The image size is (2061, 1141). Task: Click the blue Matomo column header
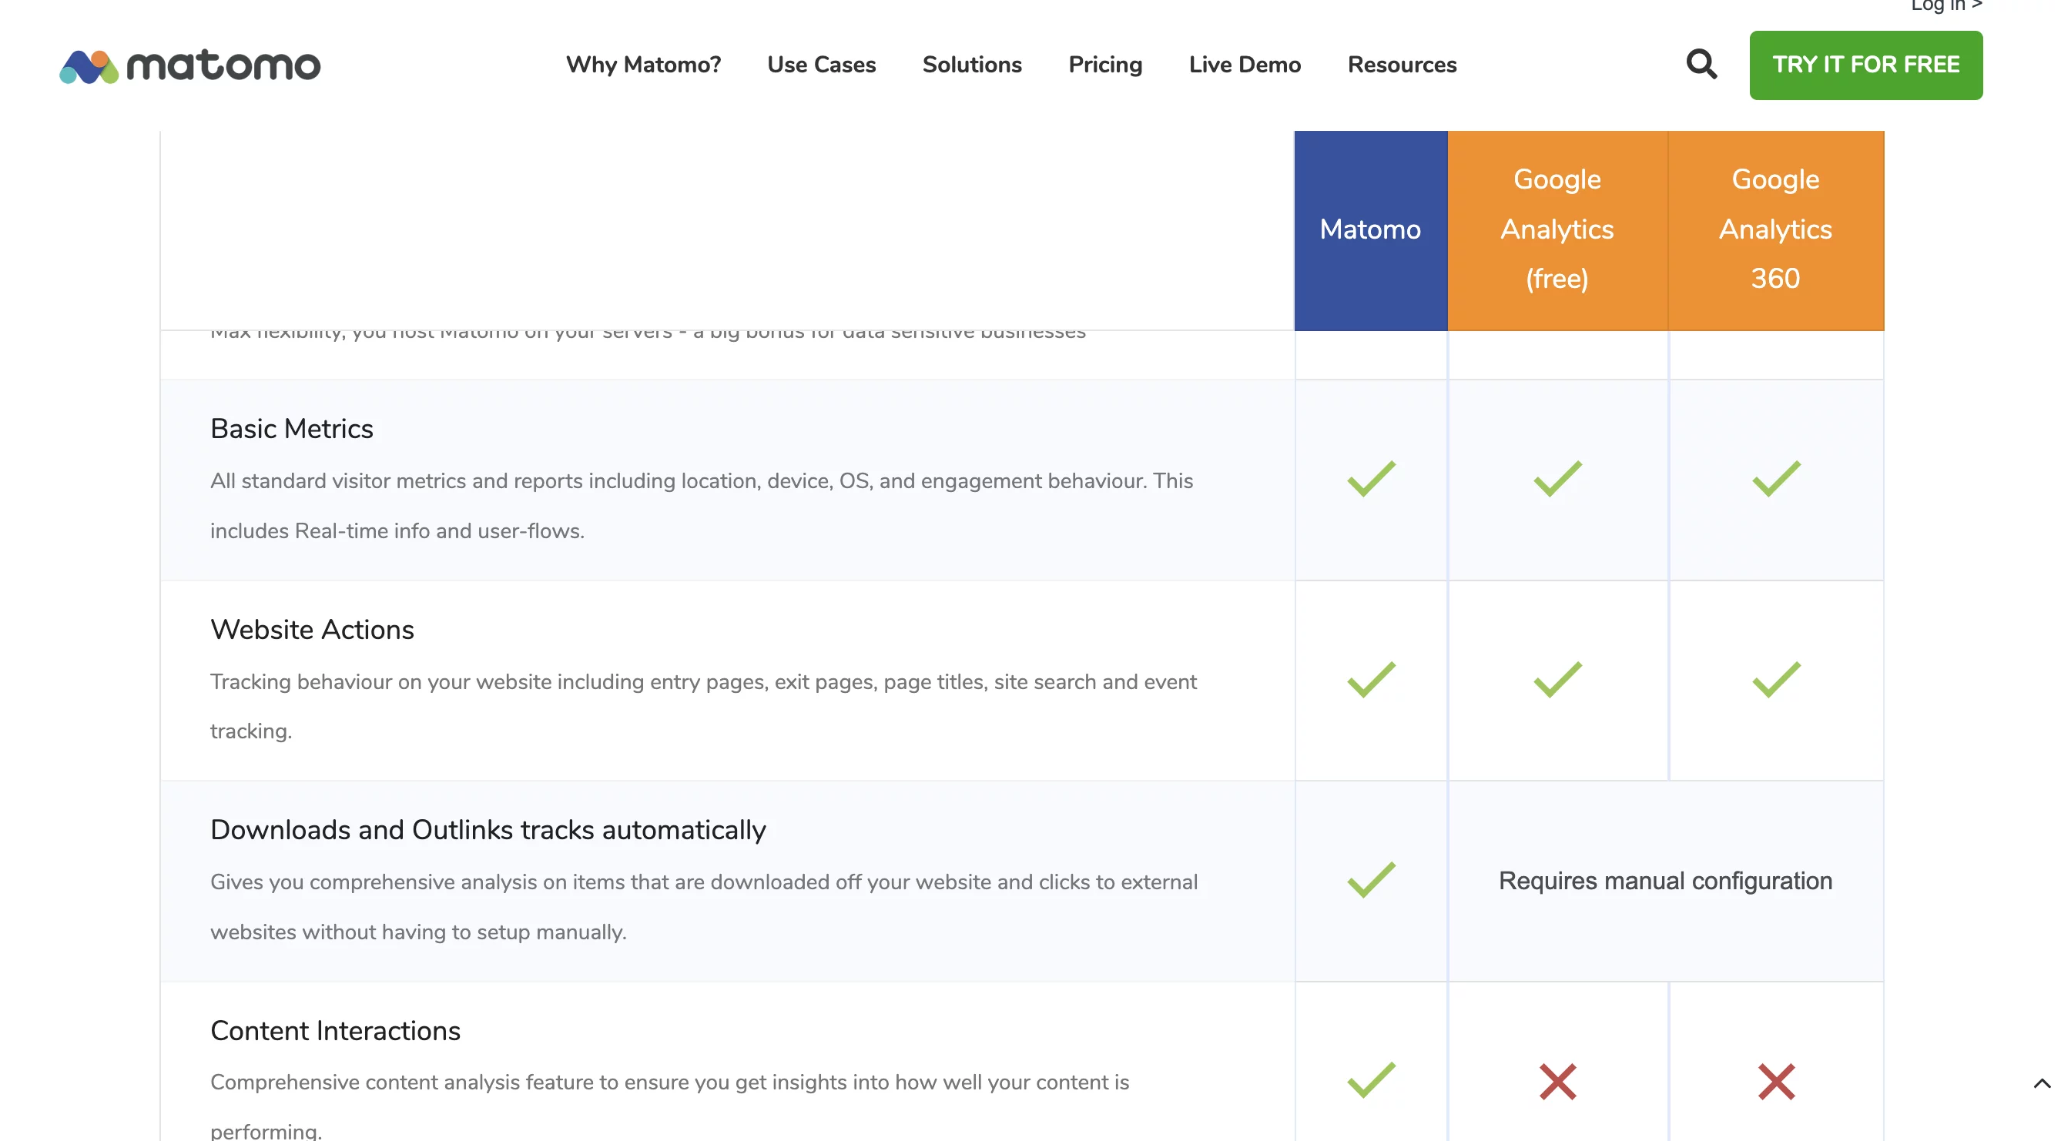(1369, 230)
